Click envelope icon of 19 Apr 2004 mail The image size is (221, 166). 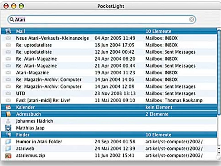pyautogui.click(x=8, y=72)
